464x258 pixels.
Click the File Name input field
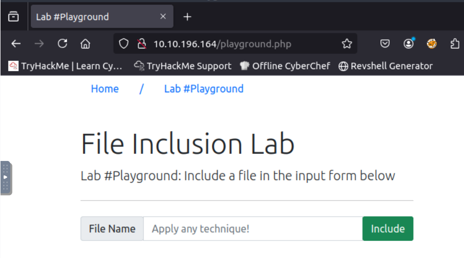[253, 229]
